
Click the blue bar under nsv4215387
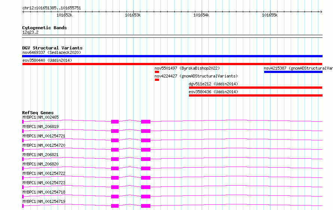(x=293, y=72)
